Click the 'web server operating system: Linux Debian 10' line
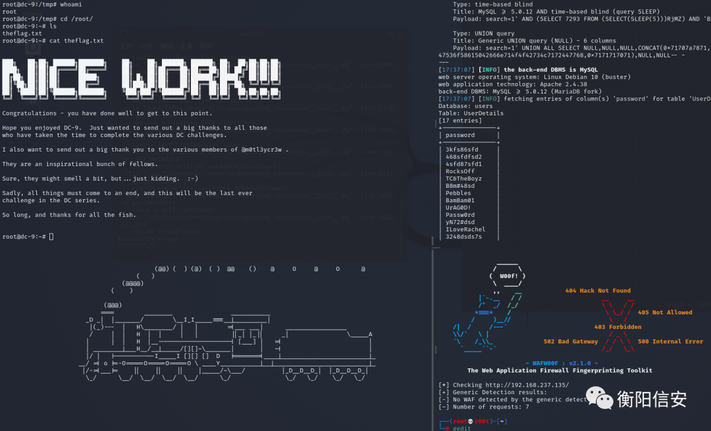This screenshot has width=711, height=431. point(534,76)
